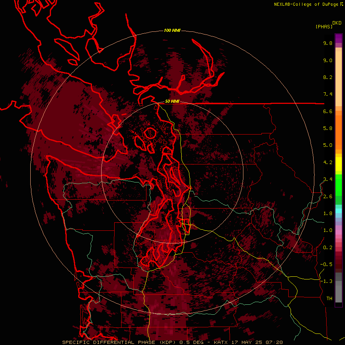Click the 50 NMI range ring label
The width and height of the screenshot is (345, 345).
click(172, 102)
